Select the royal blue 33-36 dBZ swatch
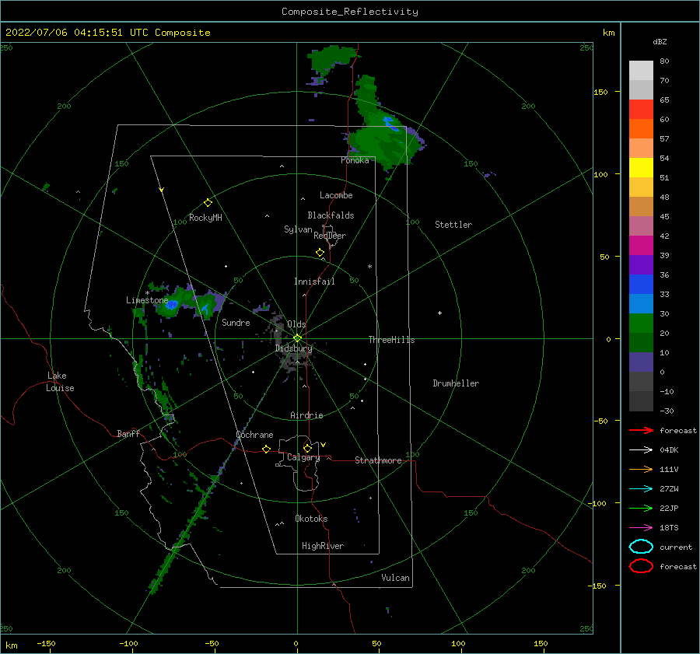This screenshot has height=654, width=700. click(641, 284)
